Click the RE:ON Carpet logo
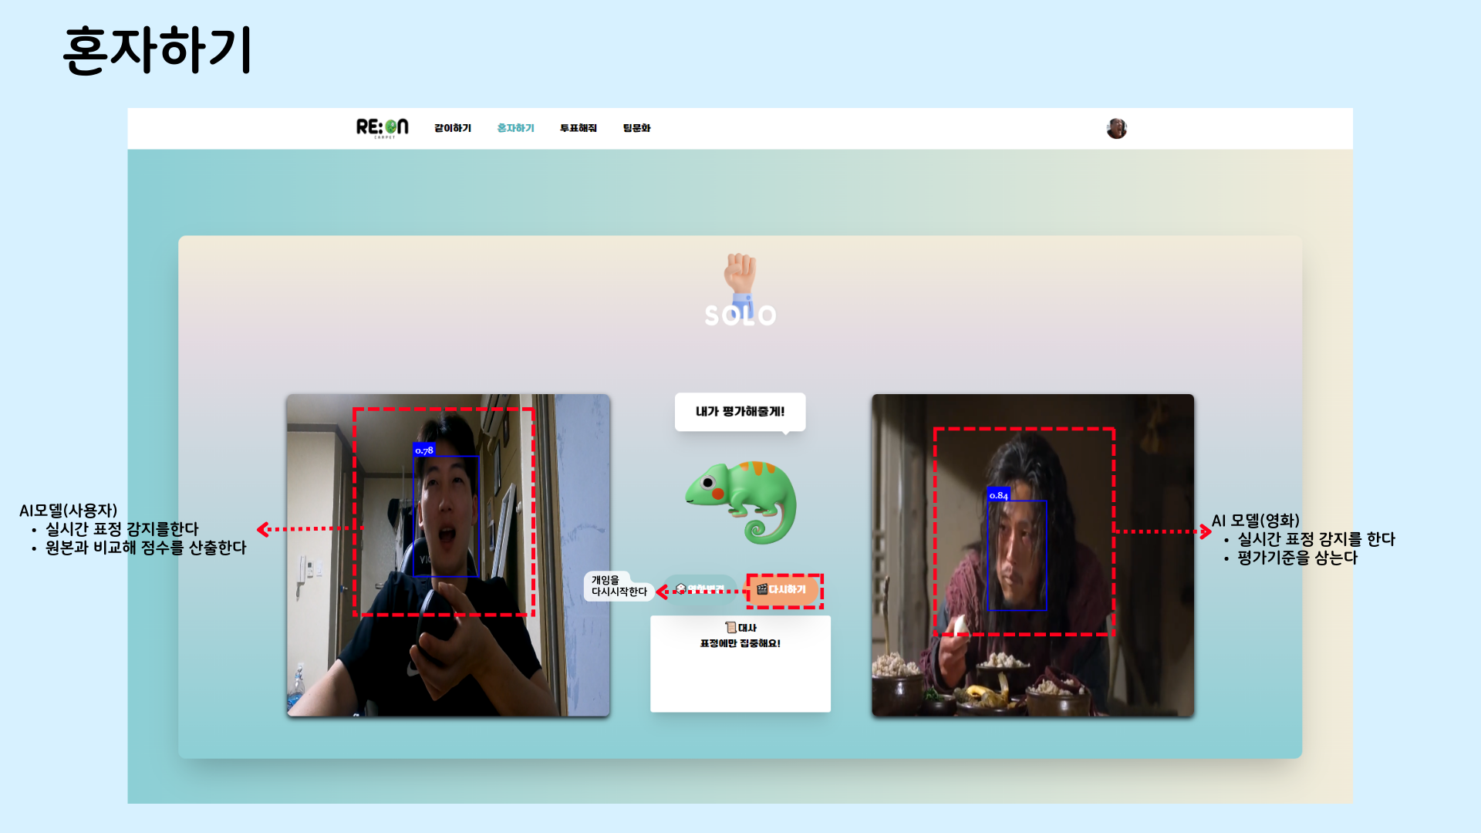Screen dimensions: 1481x833 (382, 127)
